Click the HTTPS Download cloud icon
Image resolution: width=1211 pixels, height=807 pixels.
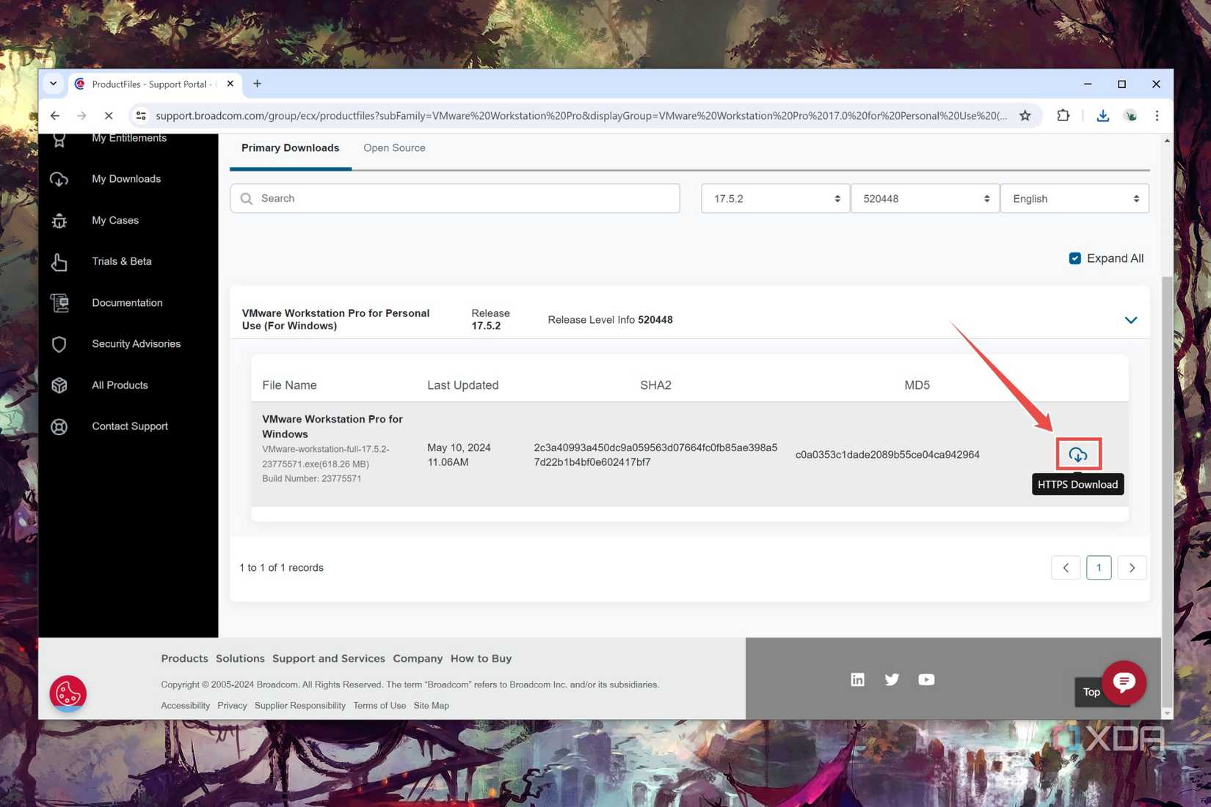[1077, 454]
